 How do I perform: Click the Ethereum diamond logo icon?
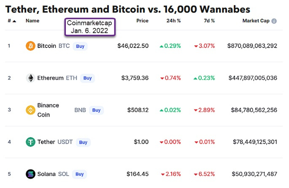[x=30, y=78]
